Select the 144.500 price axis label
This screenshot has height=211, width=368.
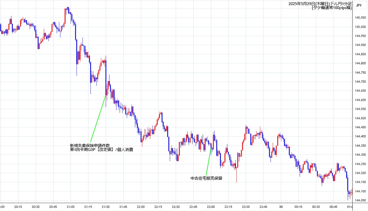click(x=360, y=118)
